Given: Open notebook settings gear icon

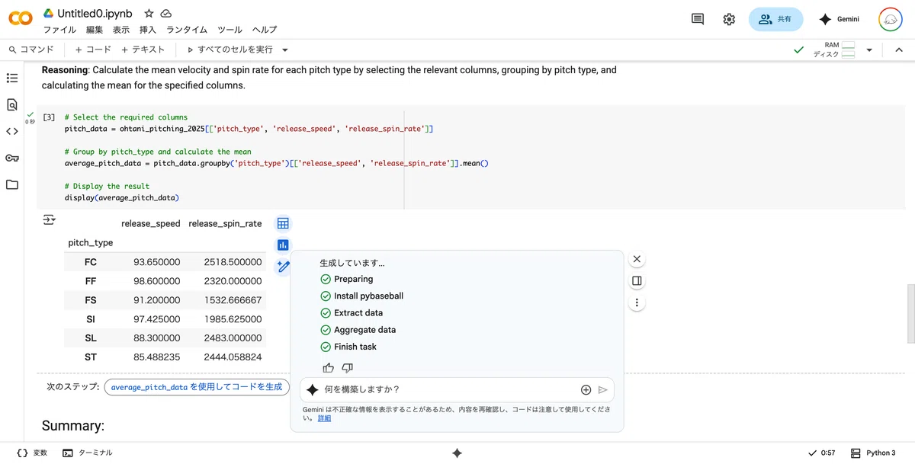Looking at the screenshot, I should click(729, 20).
